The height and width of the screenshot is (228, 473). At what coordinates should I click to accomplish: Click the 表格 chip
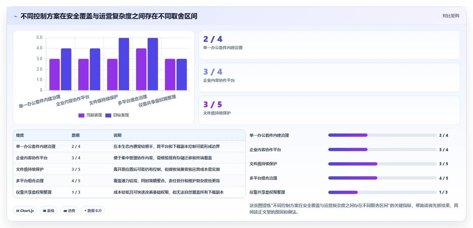click(48, 211)
